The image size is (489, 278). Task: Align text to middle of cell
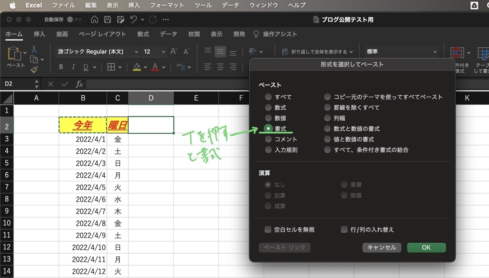[x=220, y=52]
